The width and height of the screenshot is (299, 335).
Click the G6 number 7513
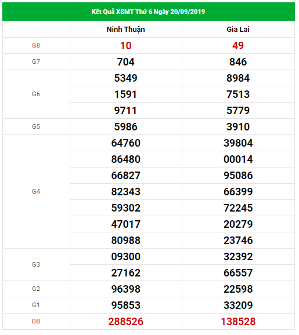point(238,94)
